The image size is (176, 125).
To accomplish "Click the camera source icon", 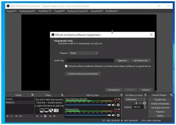I will click(x=56, y=111).
